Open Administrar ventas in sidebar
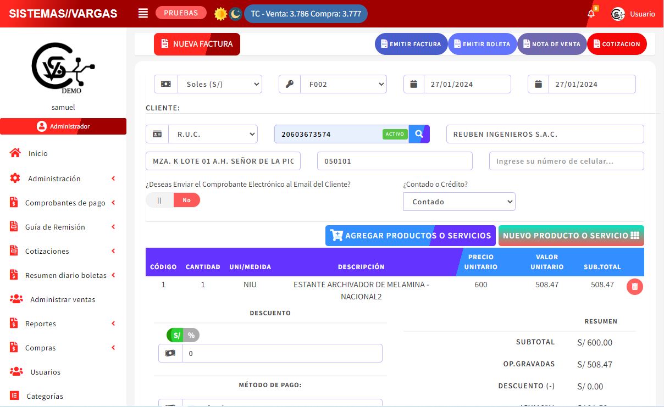Viewport: 664px width, 407px height. click(x=63, y=299)
